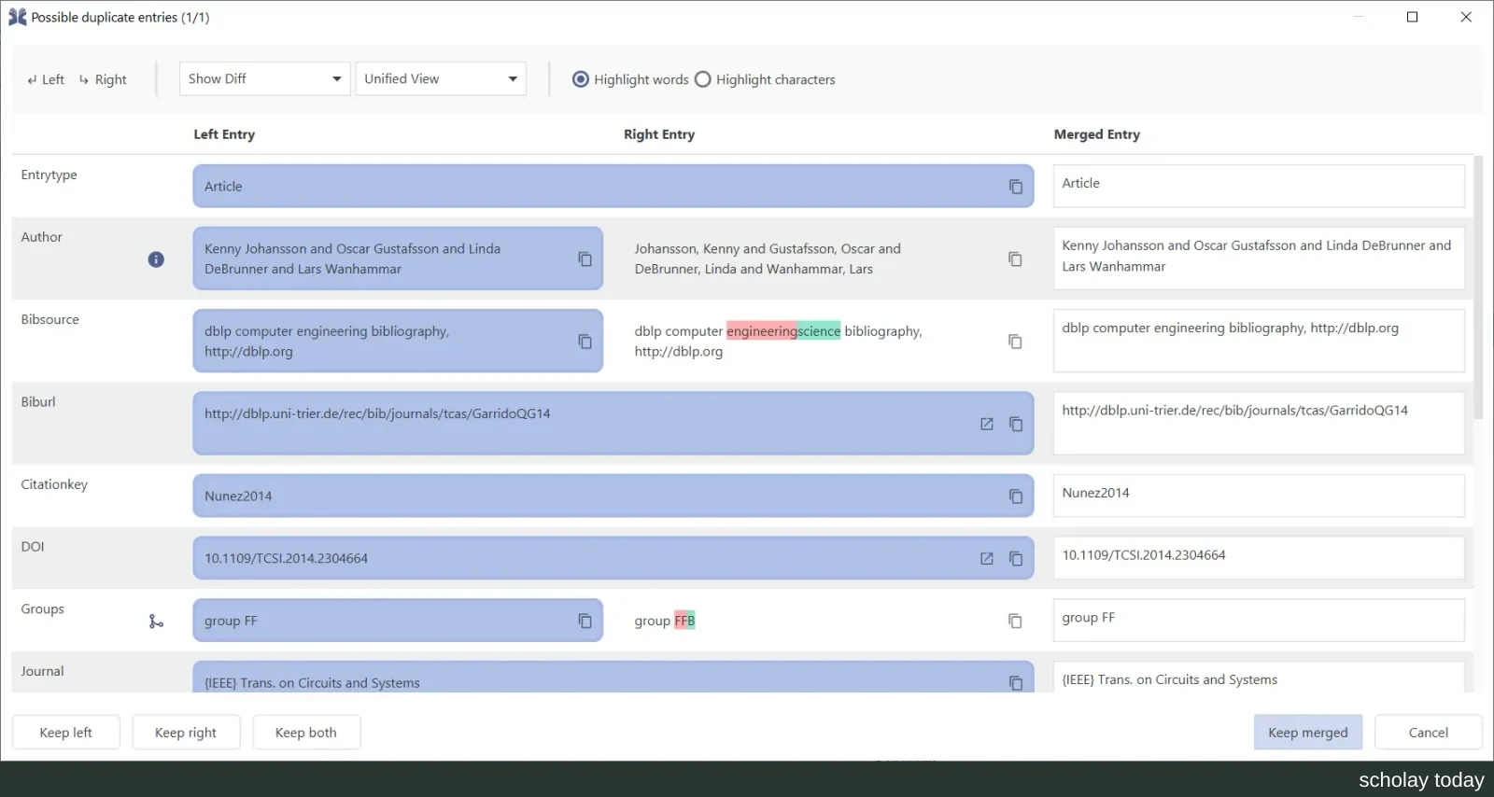Image resolution: width=1494 pixels, height=797 pixels.
Task: Open the Show Diff dropdown
Action: click(264, 78)
